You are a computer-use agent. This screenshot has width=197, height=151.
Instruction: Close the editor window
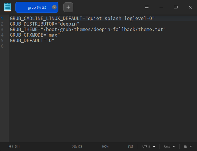pyautogui.click(x=190, y=7)
